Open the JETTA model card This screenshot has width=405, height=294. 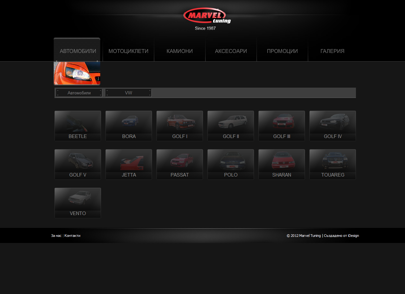(129, 164)
